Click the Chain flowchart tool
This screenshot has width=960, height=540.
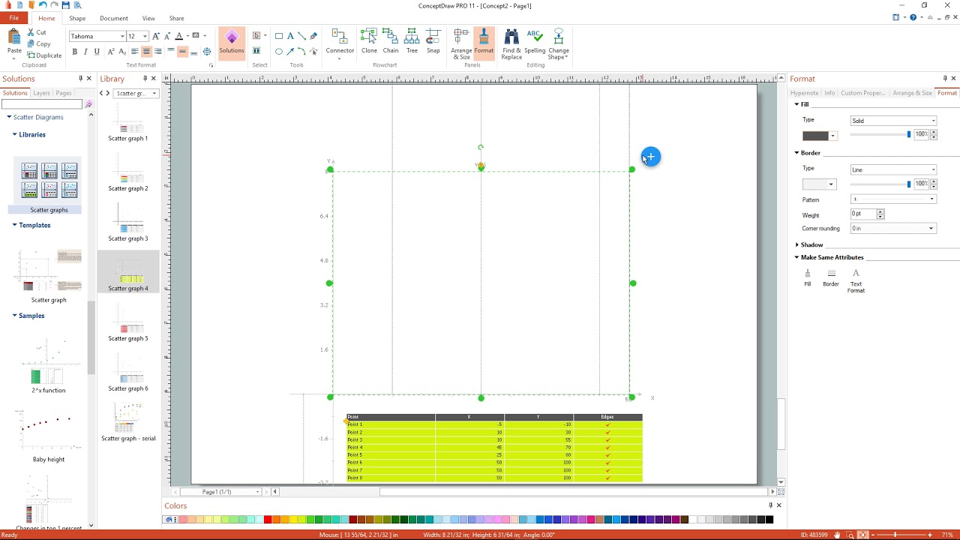391,41
